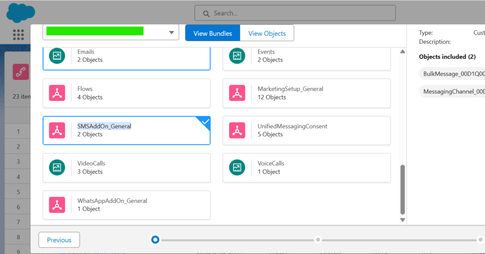Click the 'Objects included (2)' heading

pyautogui.click(x=447, y=57)
